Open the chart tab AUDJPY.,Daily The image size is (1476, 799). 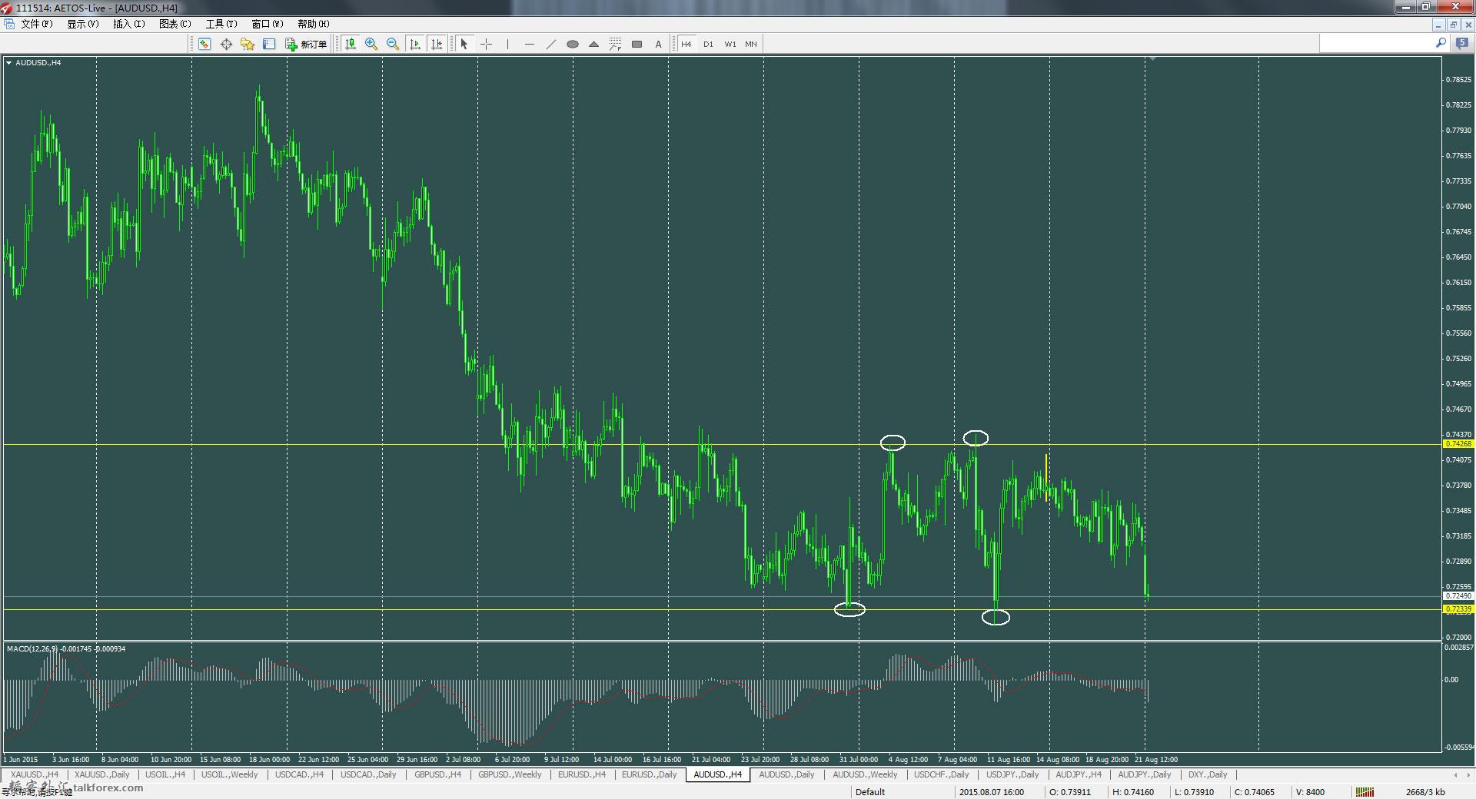click(1144, 774)
